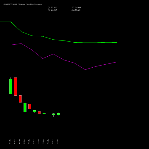Click the small red 12 Mar candle
The width and height of the screenshot is (149, 149).
coord(39,113)
